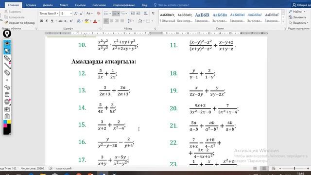
Task: Expand the styles gallery more arrow
Action: (283, 21)
